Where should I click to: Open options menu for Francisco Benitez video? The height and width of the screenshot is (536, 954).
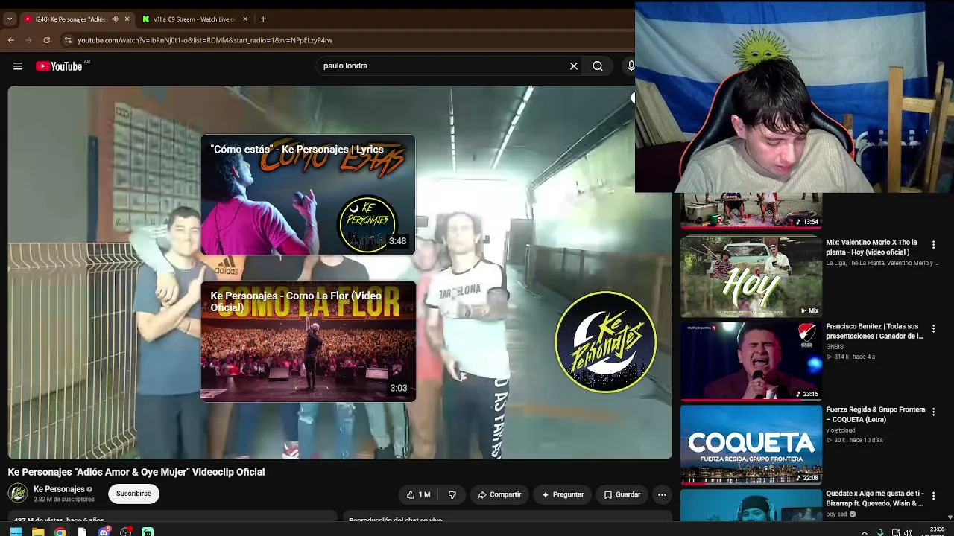(933, 328)
